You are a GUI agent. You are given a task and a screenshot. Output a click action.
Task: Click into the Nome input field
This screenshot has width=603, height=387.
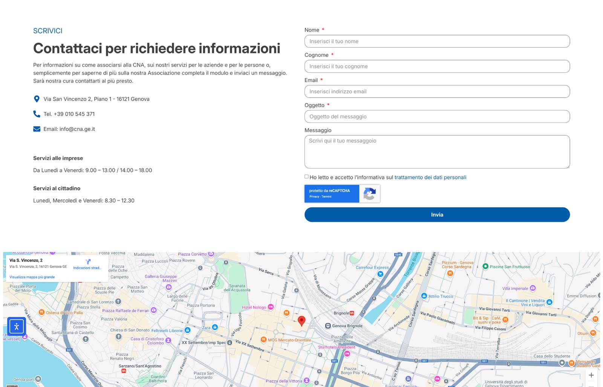click(x=437, y=41)
